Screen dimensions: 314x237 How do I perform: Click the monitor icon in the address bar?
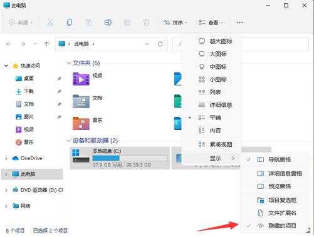[x=62, y=44]
